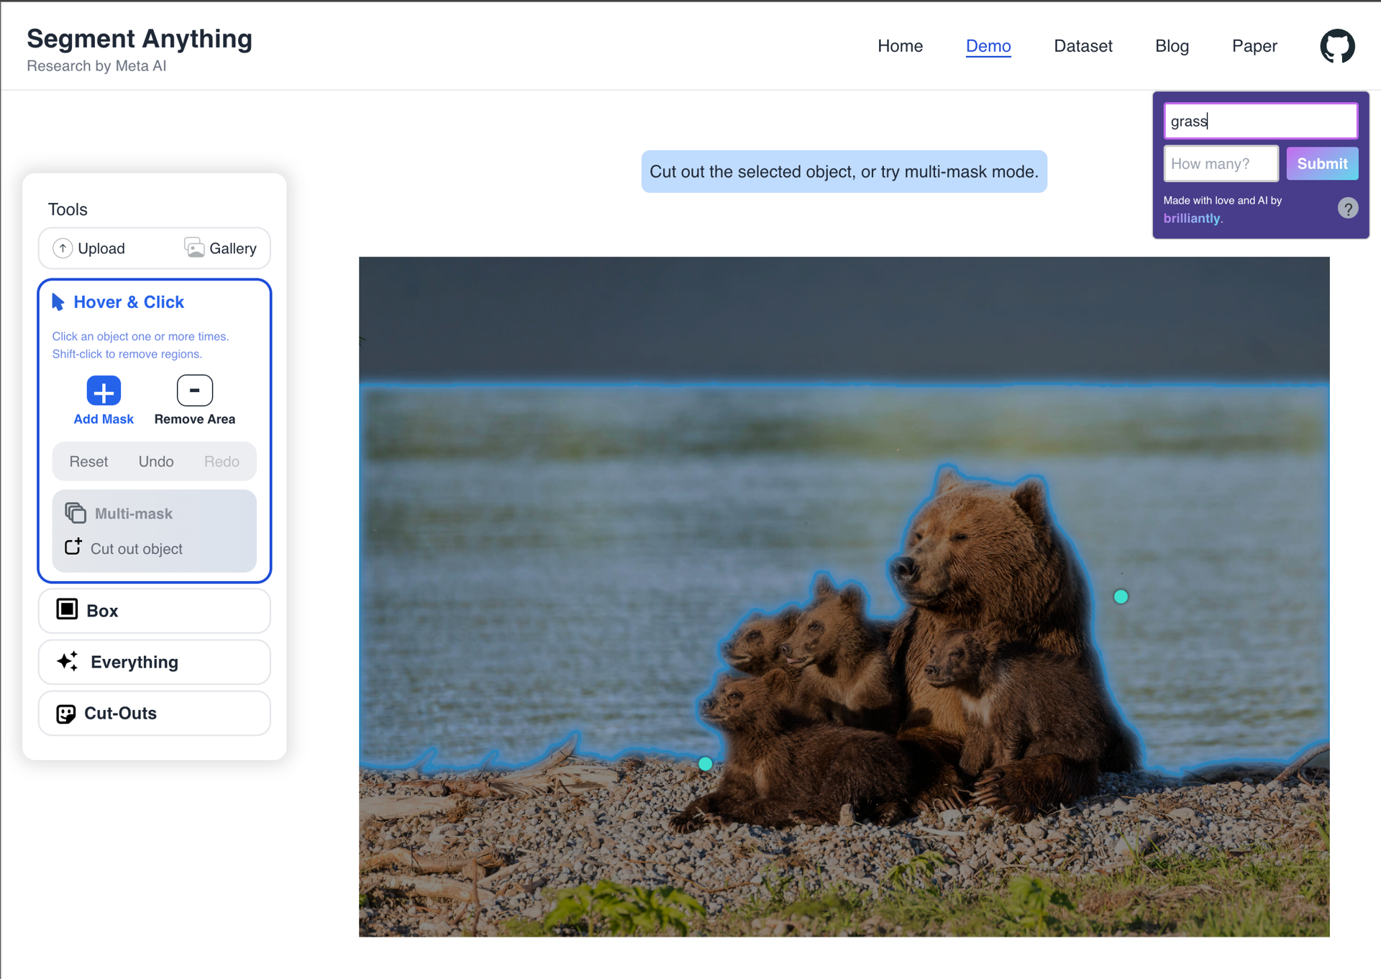This screenshot has width=1381, height=979.
Task: Click the Multi-mask stacked layers icon
Action: [76, 513]
